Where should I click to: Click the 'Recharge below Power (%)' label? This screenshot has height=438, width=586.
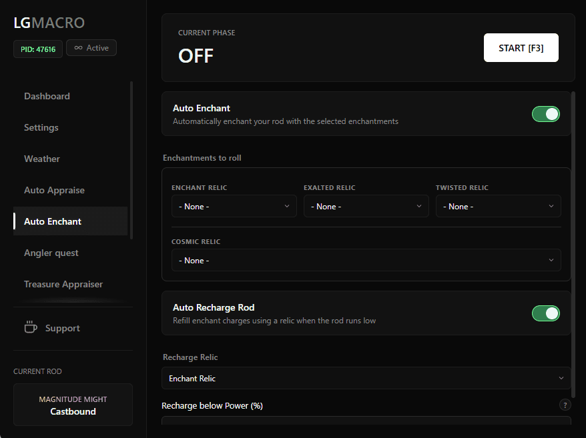tap(212, 405)
